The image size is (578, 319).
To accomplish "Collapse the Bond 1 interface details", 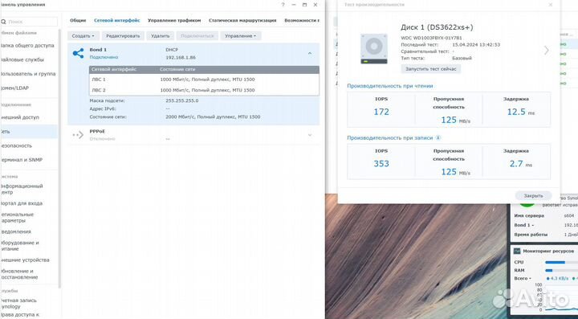I will tap(310, 54).
